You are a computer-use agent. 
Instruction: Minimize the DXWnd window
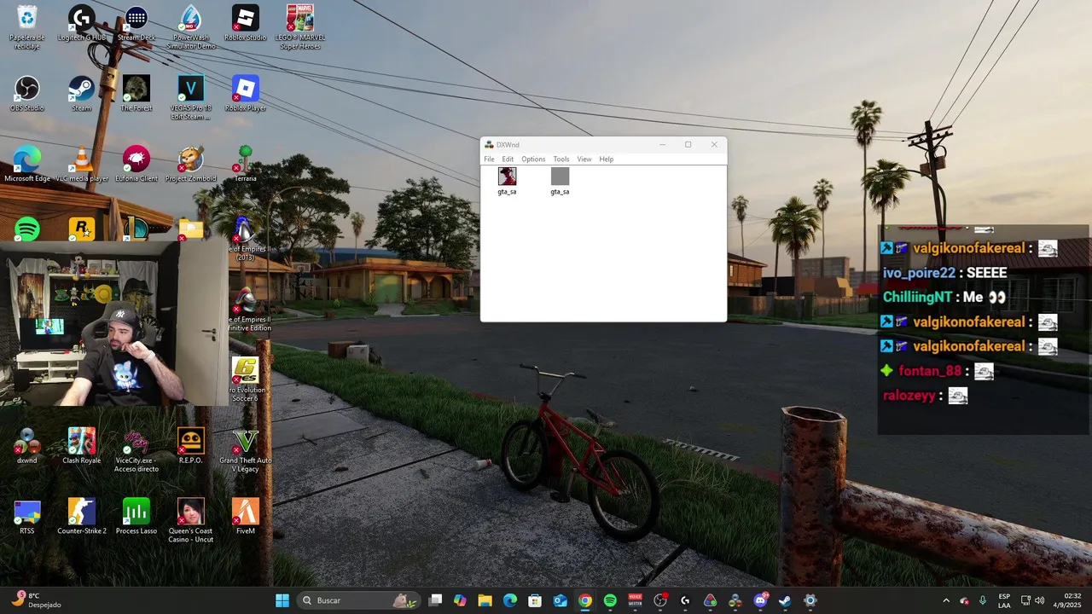662,145
